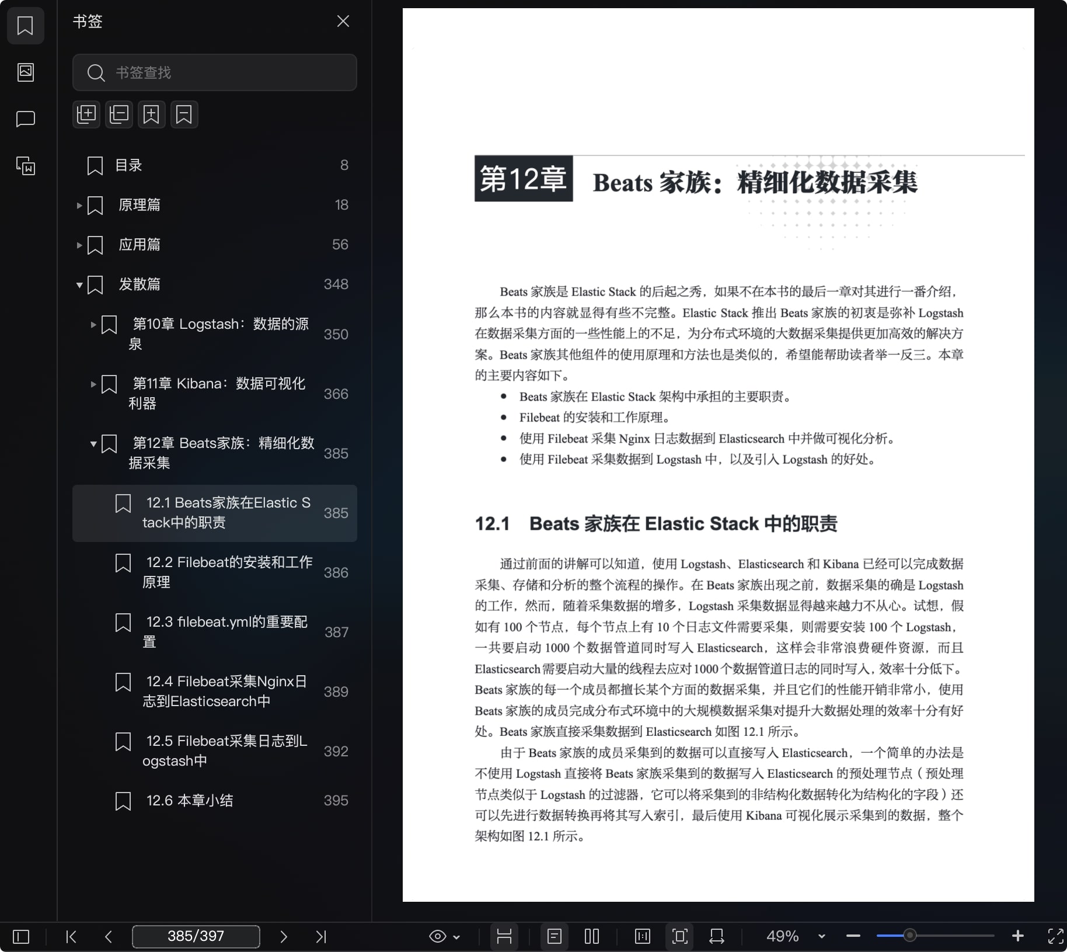Select bookmark 12.2 Filebeat的安装和工作原理

215,572
